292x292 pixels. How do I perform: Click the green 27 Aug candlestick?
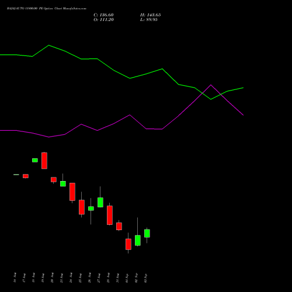[x=100, y=202]
